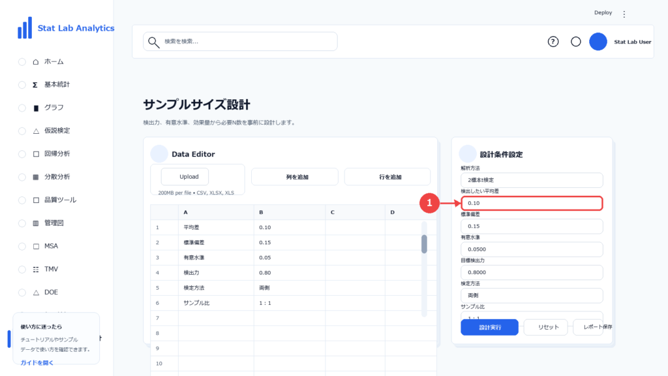Run the design with 設計実行
The height and width of the screenshot is (376, 668).
click(489, 328)
